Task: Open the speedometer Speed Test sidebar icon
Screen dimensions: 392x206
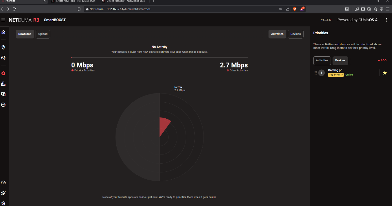Action: click(x=3, y=183)
